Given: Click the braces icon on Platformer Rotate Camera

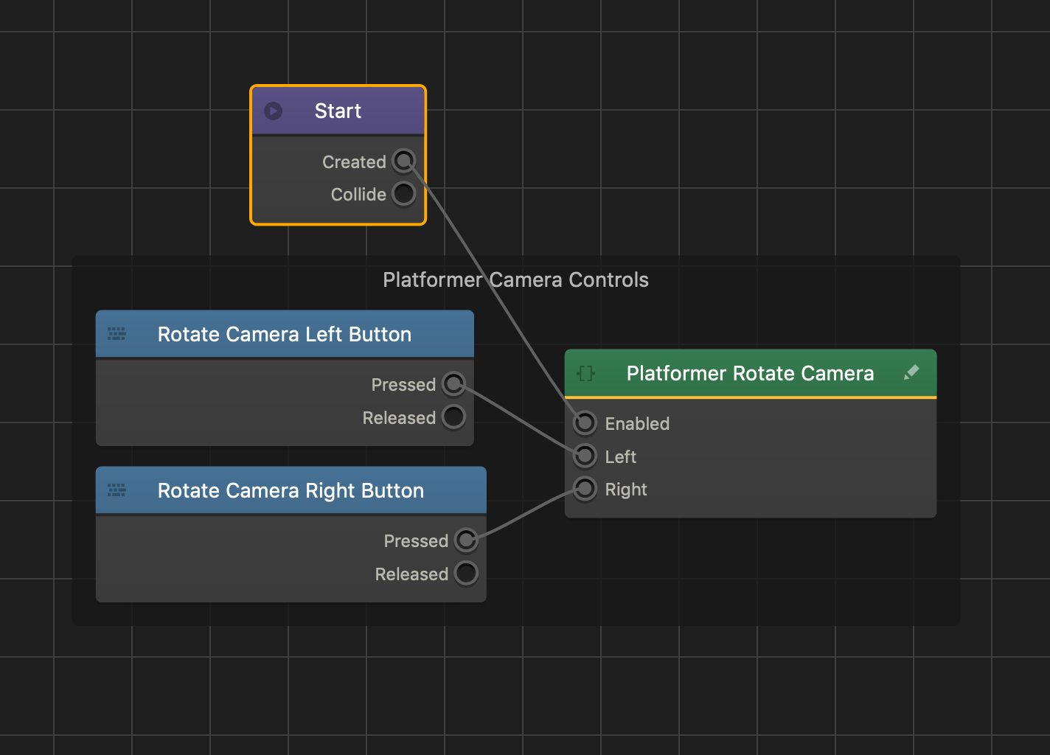Looking at the screenshot, I should (586, 373).
